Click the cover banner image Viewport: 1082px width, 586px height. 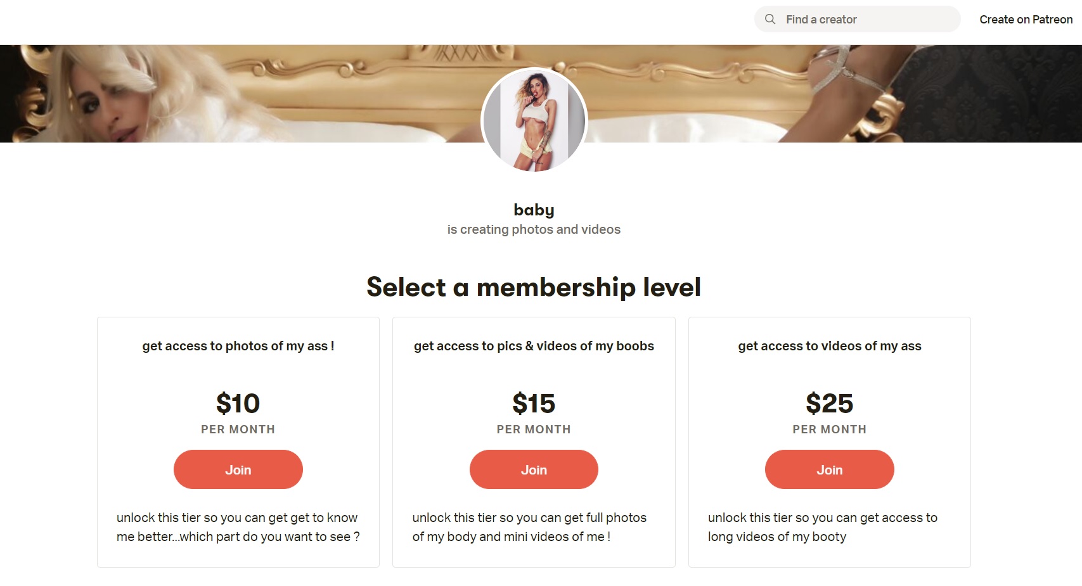click(254, 95)
